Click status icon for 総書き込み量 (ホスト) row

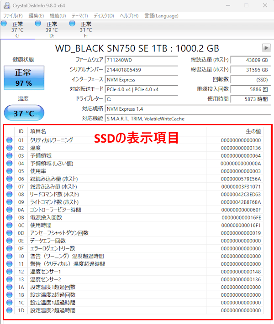[9, 186]
